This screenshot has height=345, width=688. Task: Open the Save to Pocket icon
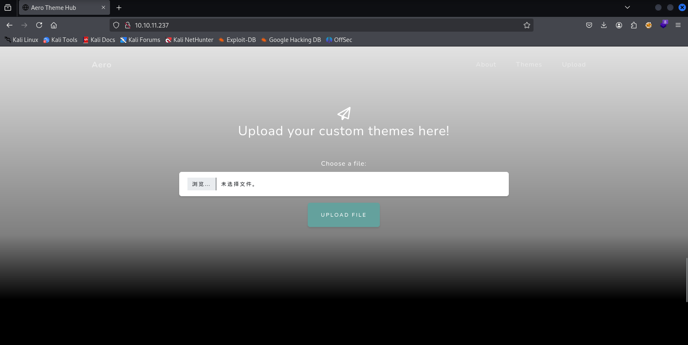[x=589, y=25]
